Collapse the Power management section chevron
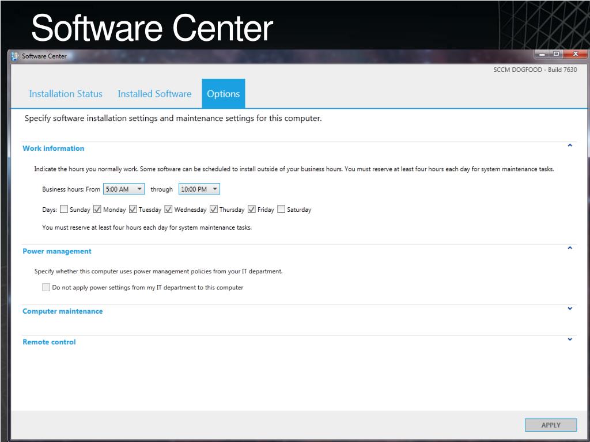 pyautogui.click(x=570, y=247)
